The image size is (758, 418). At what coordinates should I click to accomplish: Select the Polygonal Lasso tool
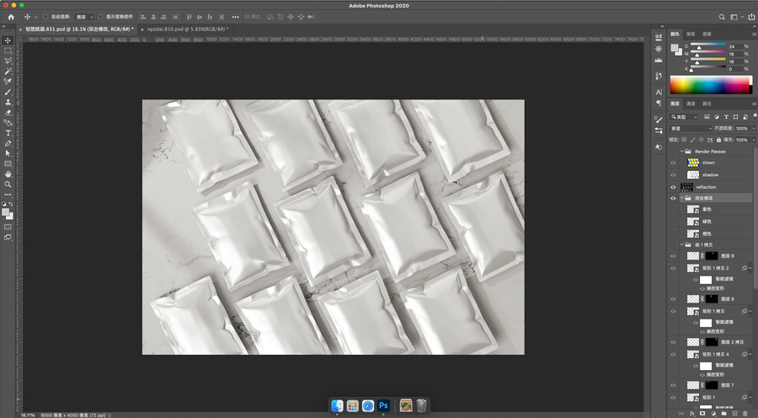pyautogui.click(x=8, y=61)
